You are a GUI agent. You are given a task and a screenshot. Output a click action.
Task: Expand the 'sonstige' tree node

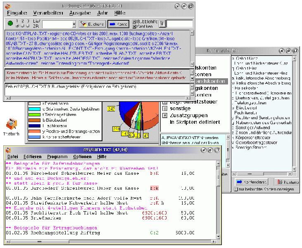165,108
